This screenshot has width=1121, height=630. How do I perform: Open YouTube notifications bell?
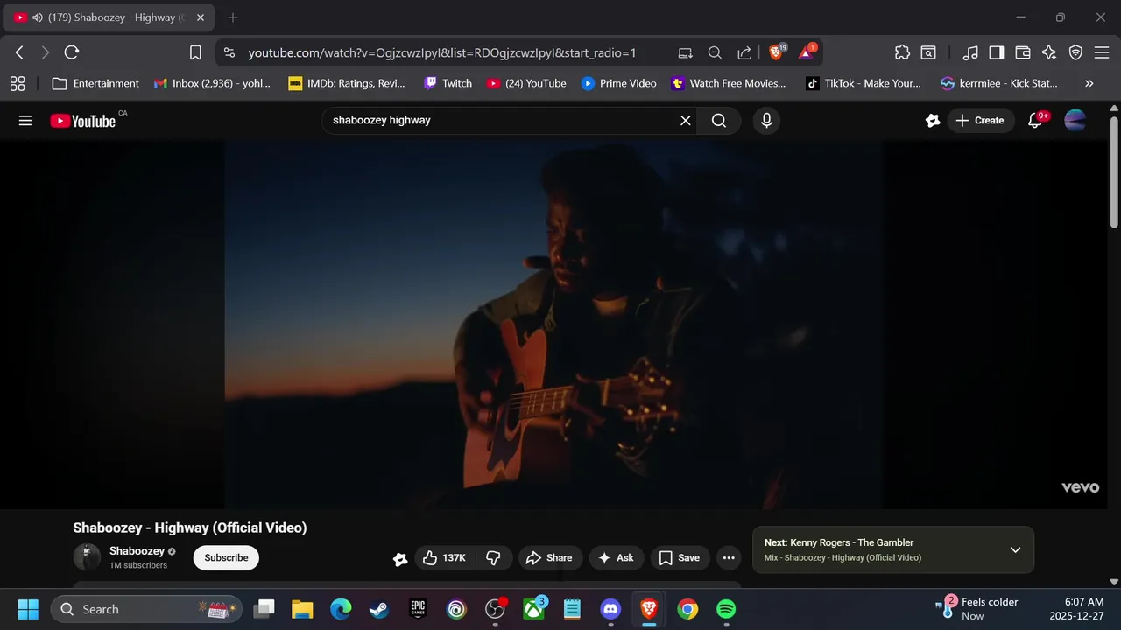point(1035,121)
